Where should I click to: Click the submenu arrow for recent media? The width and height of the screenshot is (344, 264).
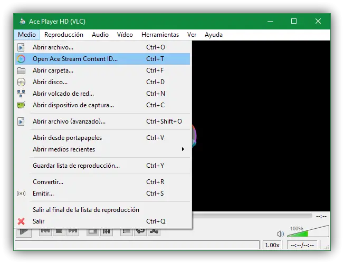pyautogui.click(x=183, y=149)
